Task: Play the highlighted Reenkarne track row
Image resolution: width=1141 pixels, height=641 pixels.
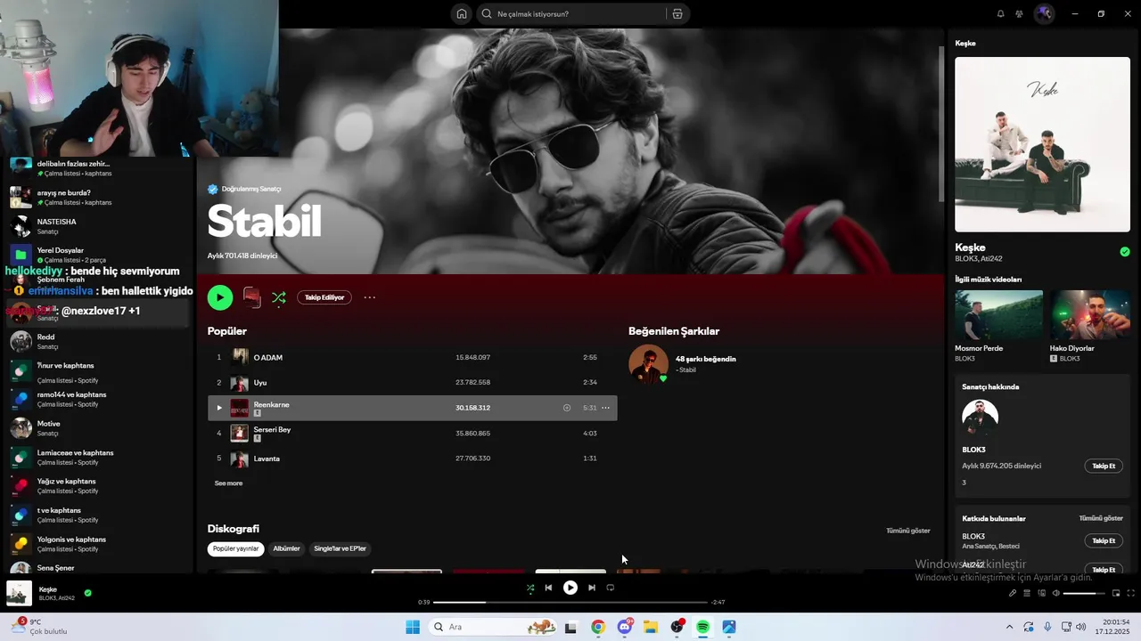Action: tap(219, 408)
